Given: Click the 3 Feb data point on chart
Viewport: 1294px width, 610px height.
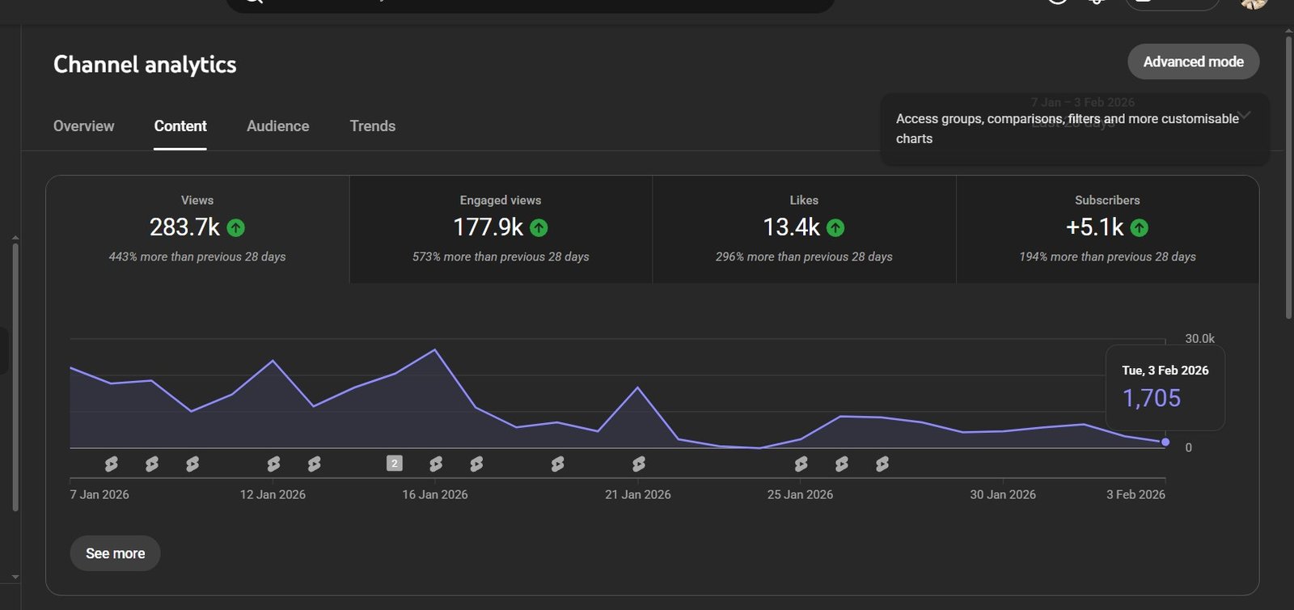Looking at the screenshot, I should [x=1165, y=442].
